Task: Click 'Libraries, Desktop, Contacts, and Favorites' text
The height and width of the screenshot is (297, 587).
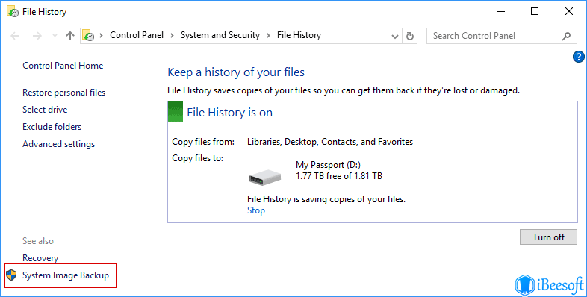Action: (330, 142)
